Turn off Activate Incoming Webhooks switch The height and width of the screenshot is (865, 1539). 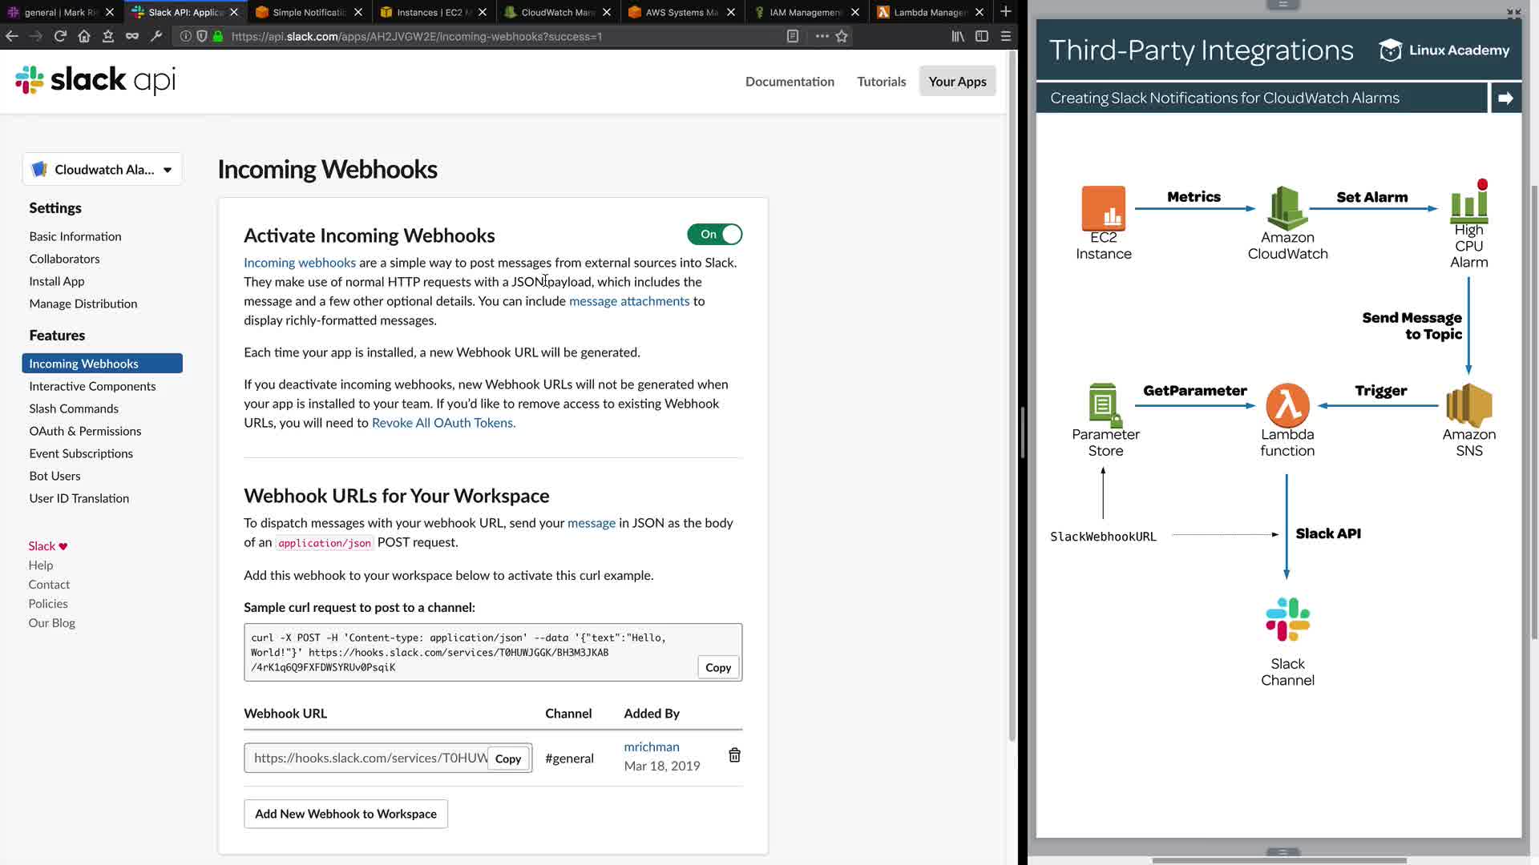click(714, 235)
